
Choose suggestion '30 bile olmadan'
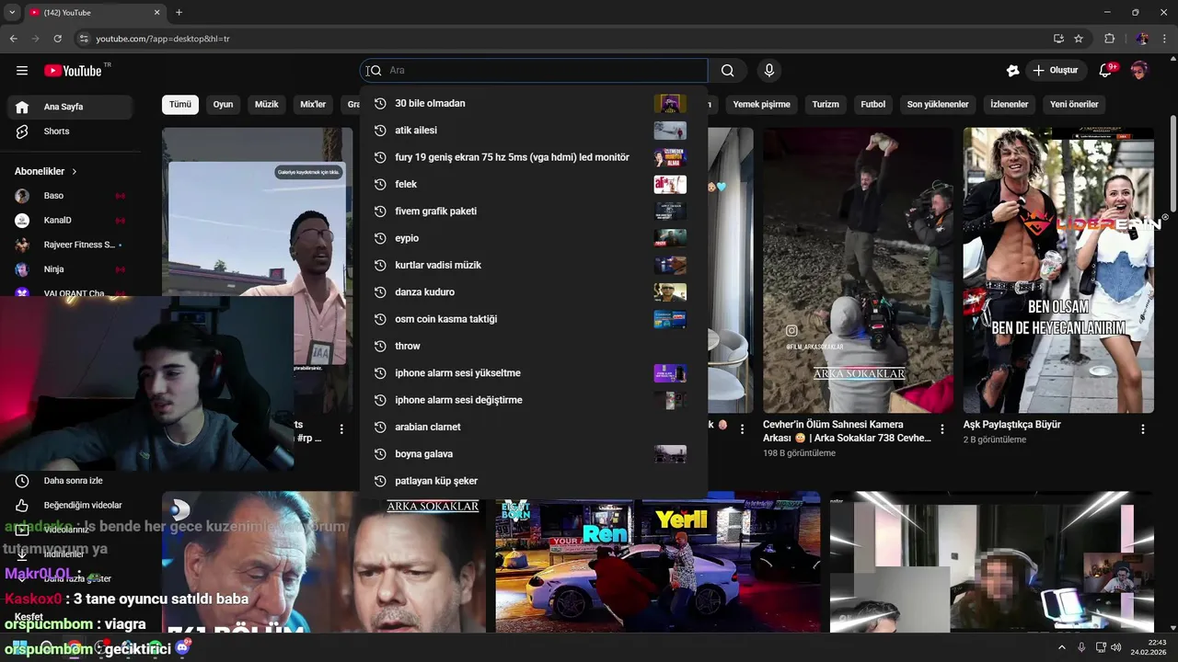(x=534, y=103)
